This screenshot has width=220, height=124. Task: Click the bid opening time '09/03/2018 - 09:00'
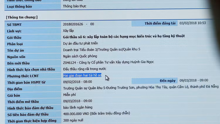click(x=78, y=101)
